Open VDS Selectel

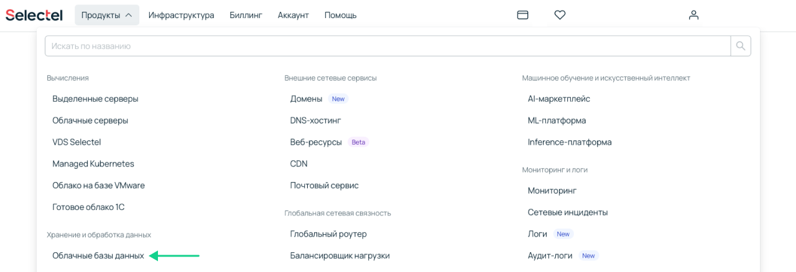point(76,142)
